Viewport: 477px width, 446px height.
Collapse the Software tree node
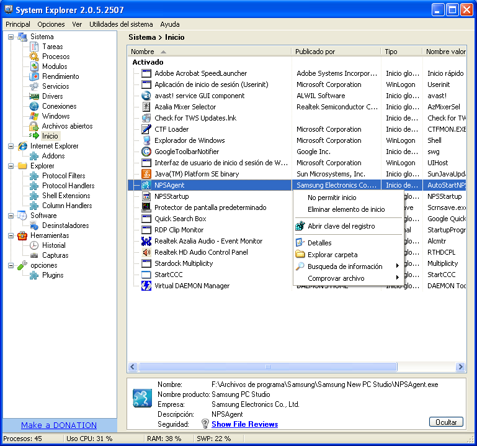[11, 216]
